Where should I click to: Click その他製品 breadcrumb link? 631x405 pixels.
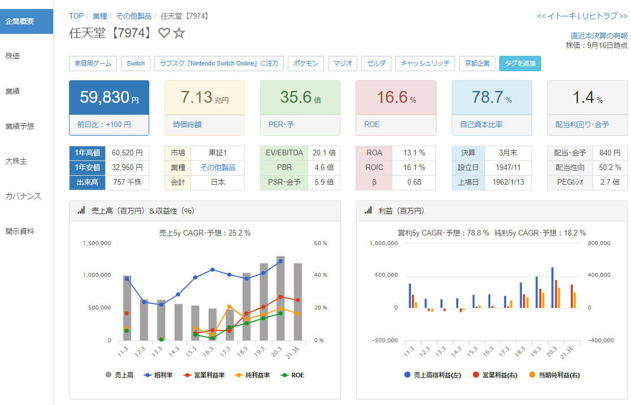click(x=133, y=16)
